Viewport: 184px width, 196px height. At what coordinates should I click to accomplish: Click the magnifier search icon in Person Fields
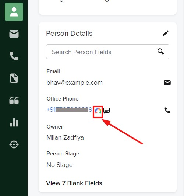[160, 52]
